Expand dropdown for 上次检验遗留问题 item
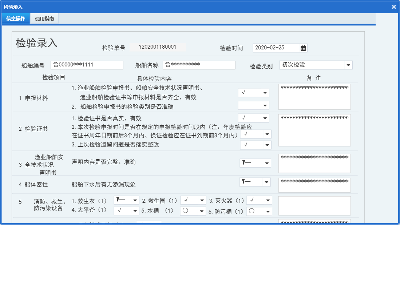This screenshot has width=400, height=286. tap(267, 145)
